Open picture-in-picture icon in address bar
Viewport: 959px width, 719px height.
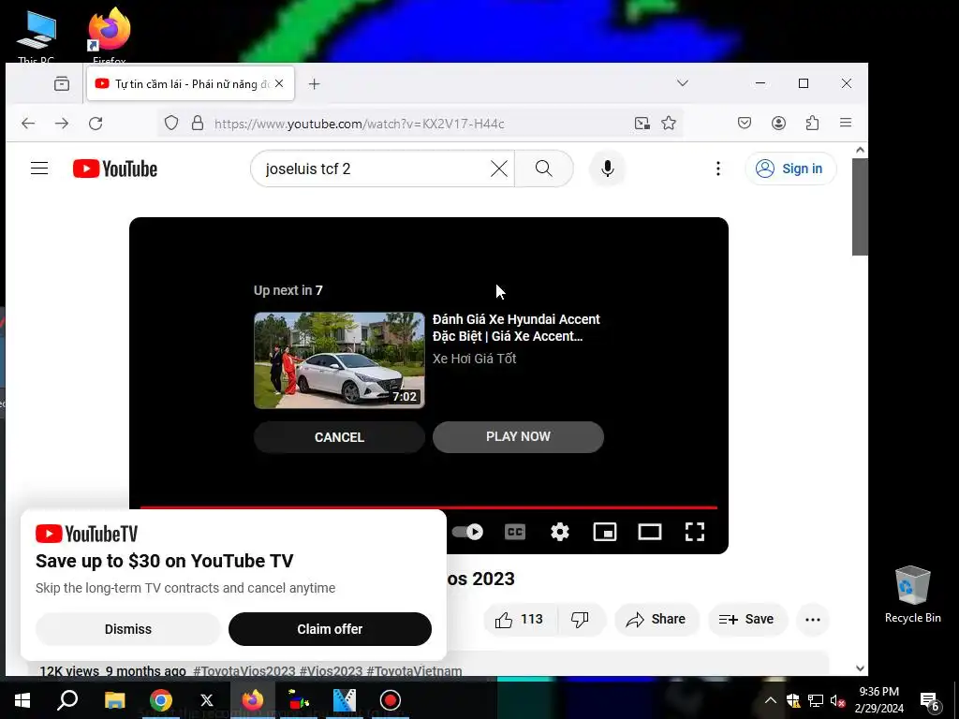point(642,123)
